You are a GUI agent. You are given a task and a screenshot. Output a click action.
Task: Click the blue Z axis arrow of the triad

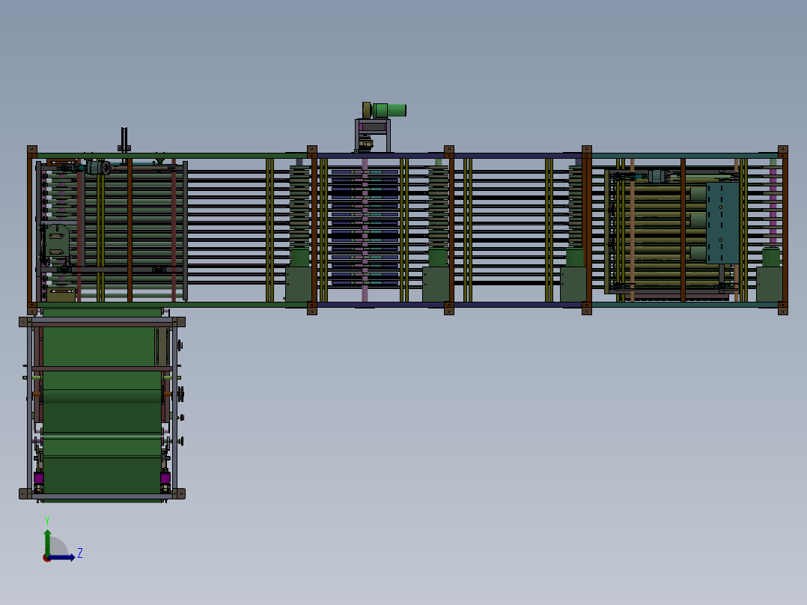point(61,558)
